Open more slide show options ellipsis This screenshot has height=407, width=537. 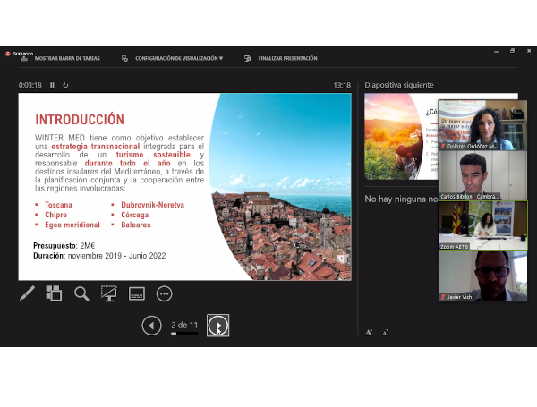tap(164, 293)
